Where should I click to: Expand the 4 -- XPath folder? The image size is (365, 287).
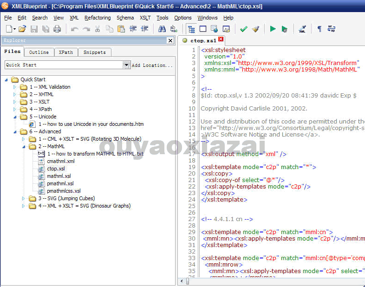[x=15, y=110]
